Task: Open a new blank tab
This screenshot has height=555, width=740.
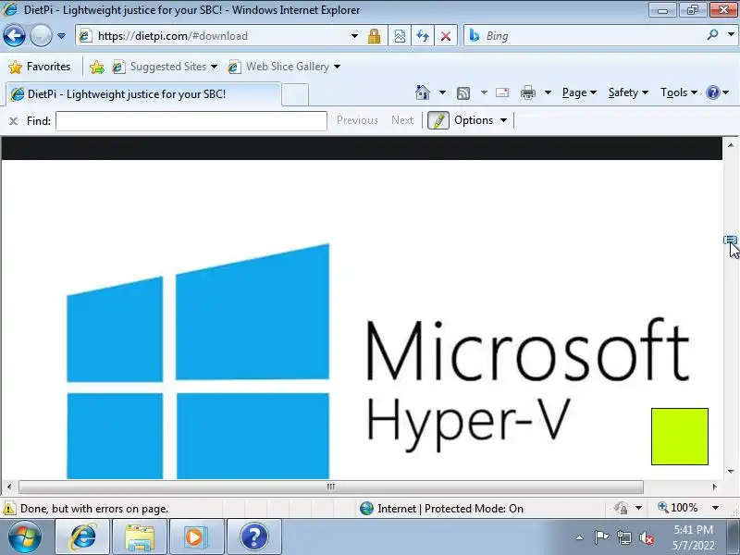Action: (x=295, y=94)
